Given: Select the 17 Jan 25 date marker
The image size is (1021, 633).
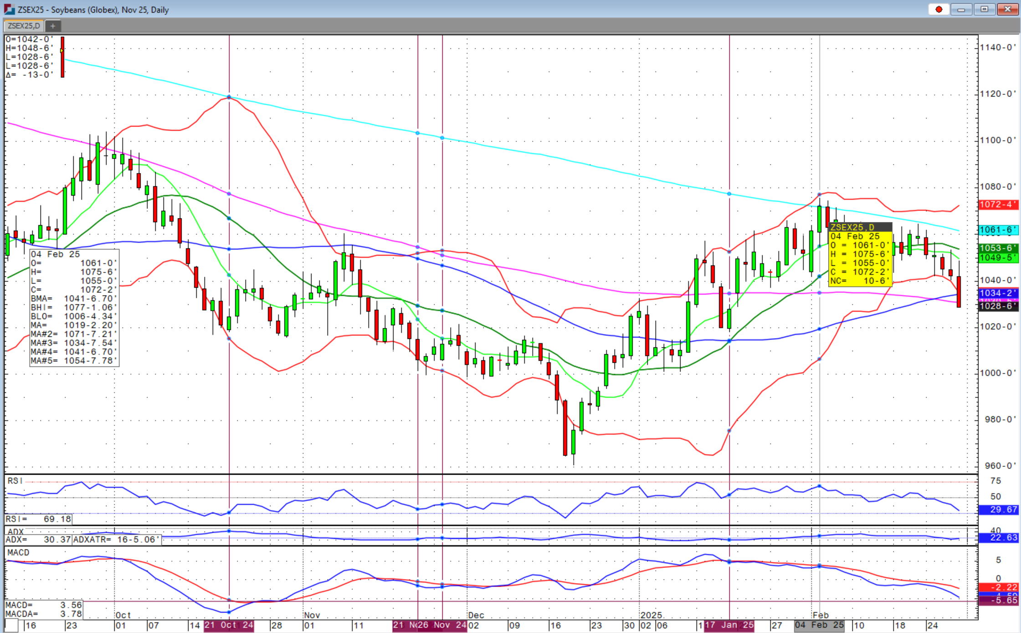Looking at the screenshot, I should (729, 625).
